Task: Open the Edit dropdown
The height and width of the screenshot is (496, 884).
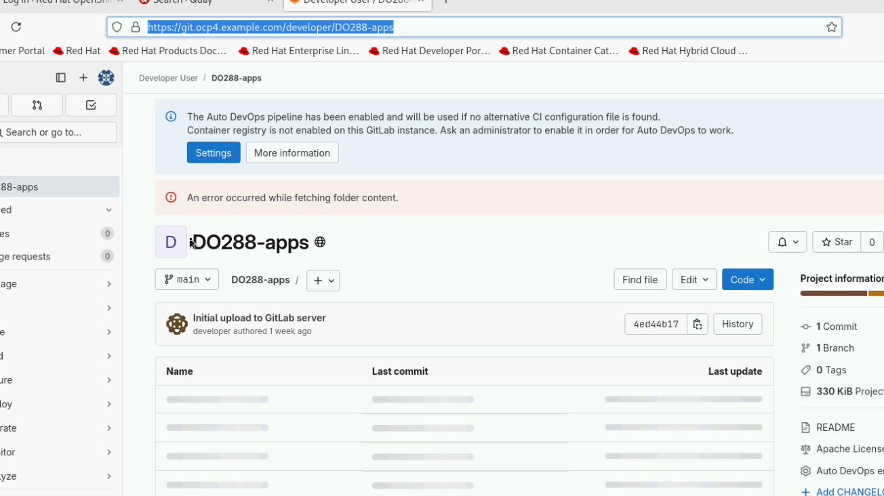Action: click(x=694, y=279)
